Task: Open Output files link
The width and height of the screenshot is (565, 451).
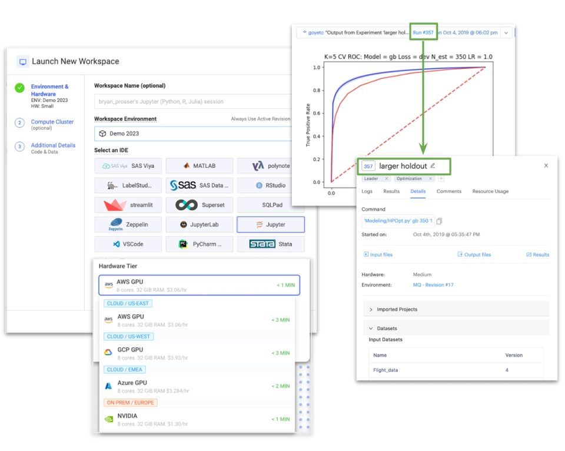Action: click(x=474, y=254)
